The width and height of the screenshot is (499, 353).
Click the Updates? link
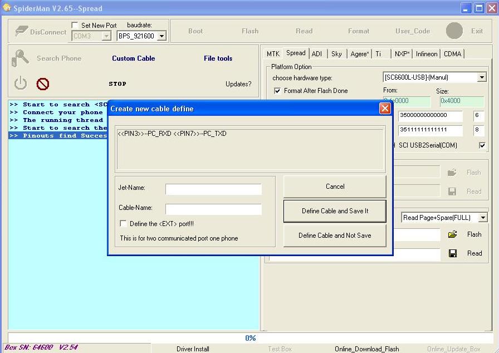pyautogui.click(x=238, y=84)
